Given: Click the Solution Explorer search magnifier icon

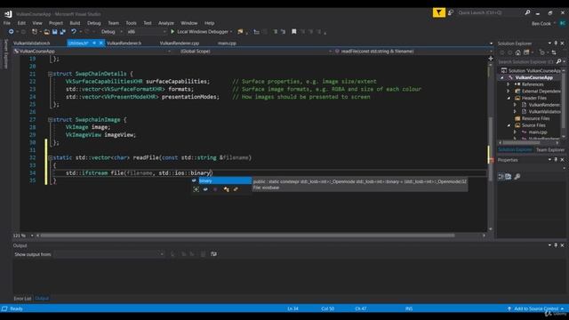Looking at the screenshot, I should tap(558, 61).
